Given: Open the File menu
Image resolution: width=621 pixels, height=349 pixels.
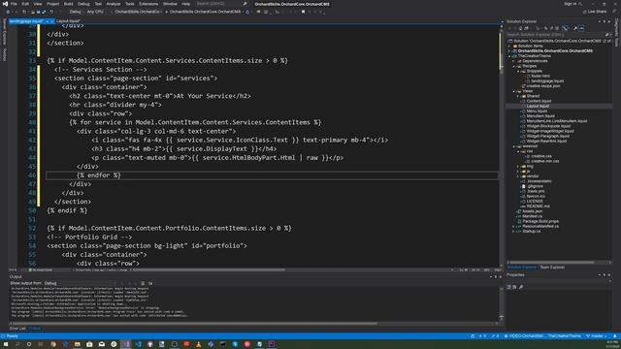Looking at the screenshot, I should click(14, 4).
